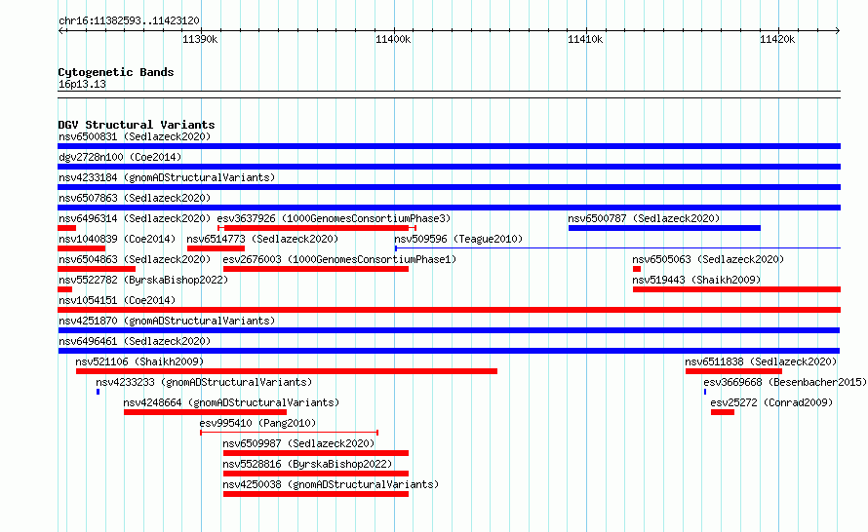This screenshot has width=868, height=532.
Task: Select the red bar under nsv6511838
Action: coord(733,371)
